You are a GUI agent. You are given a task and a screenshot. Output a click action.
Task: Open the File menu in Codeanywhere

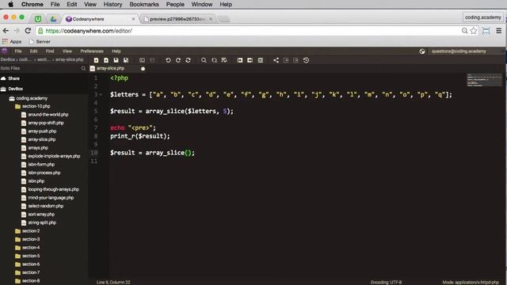[18, 51]
